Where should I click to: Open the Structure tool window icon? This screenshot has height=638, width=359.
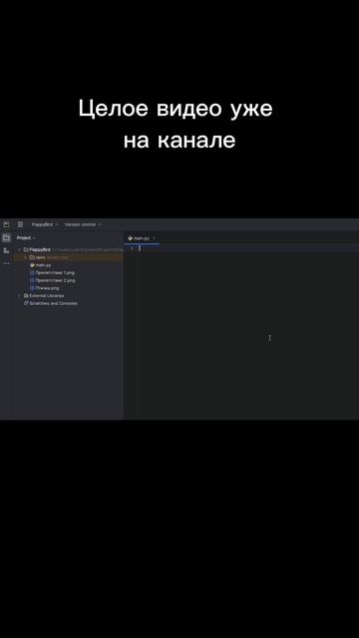(x=6, y=250)
